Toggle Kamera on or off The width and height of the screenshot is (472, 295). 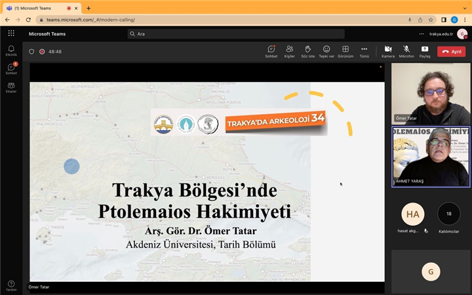pyautogui.click(x=388, y=52)
